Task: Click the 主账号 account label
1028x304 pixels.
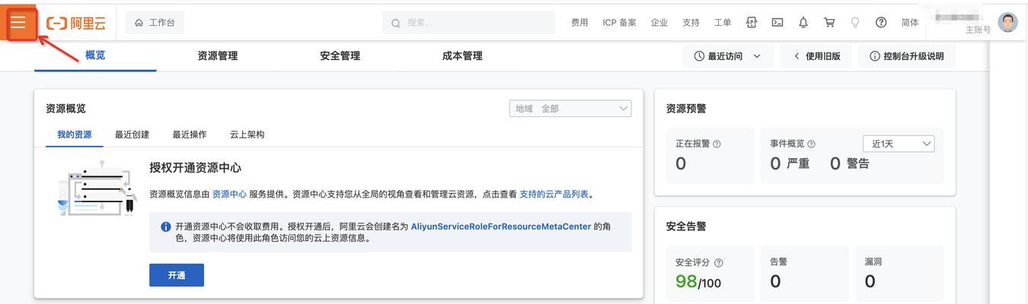Action: 978,30
